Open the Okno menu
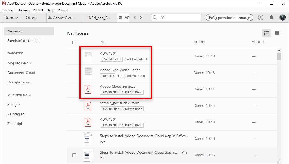This screenshot has height=164, width=289. 50,10
